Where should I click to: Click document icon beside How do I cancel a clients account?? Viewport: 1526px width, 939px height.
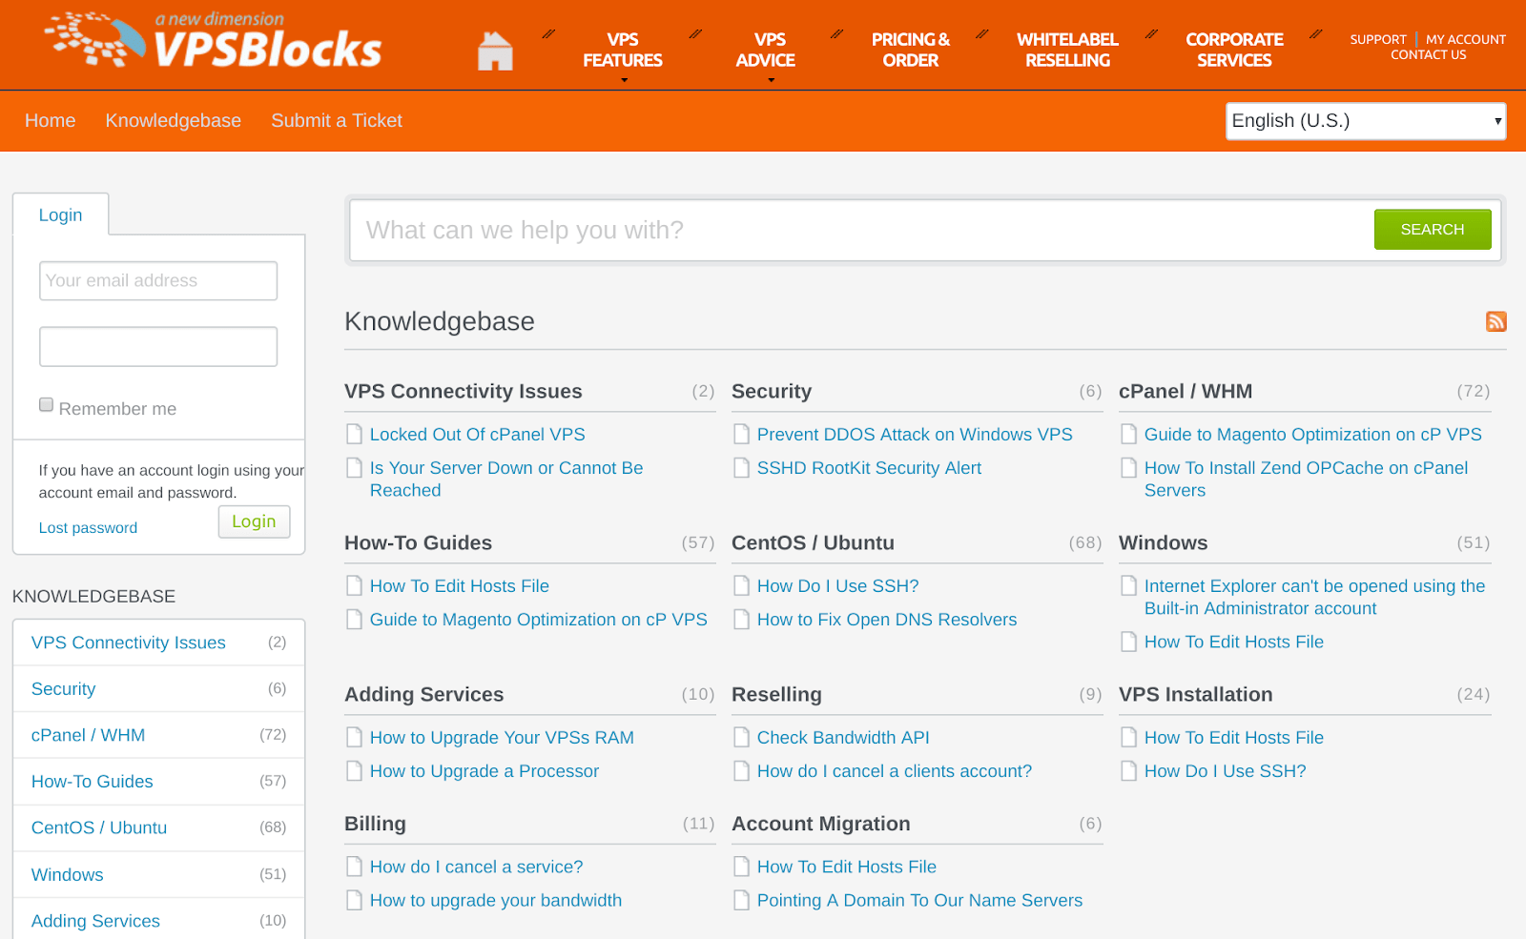pos(741,771)
